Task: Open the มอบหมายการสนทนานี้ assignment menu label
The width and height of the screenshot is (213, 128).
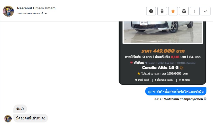Action: point(30,13)
